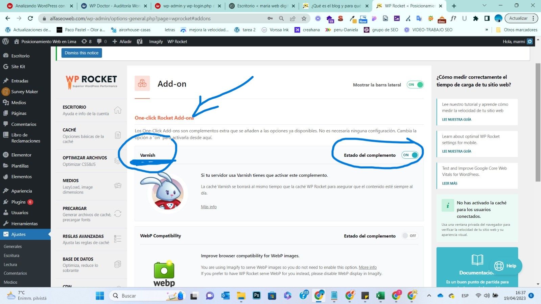
Task: Open vorssa Ink bookmark
Action: 275,30
